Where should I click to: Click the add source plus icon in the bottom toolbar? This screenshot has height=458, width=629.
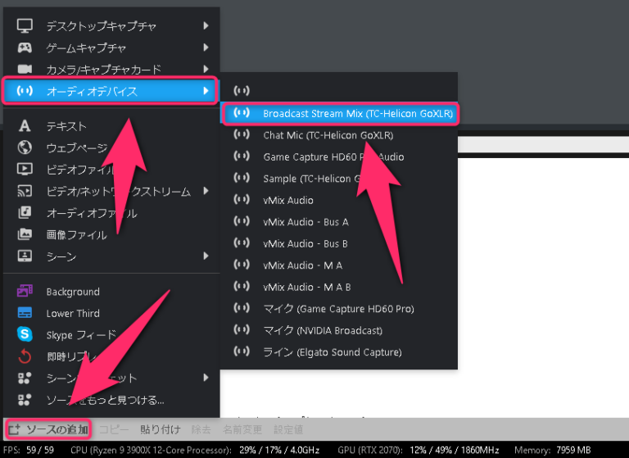coord(15,429)
